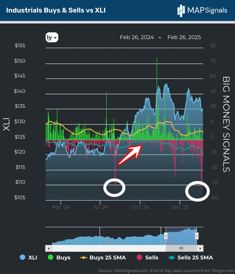The image size is (235, 274).
Task: Click the Jan '25 axis label
Action: [180, 207]
